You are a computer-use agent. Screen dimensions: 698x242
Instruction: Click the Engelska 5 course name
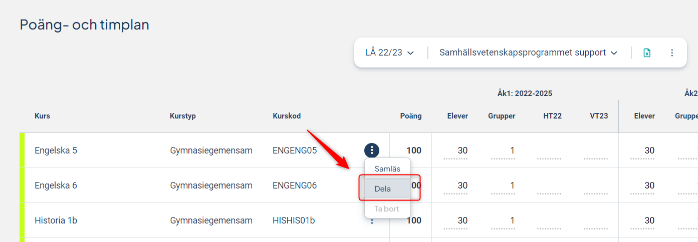pos(56,150)
